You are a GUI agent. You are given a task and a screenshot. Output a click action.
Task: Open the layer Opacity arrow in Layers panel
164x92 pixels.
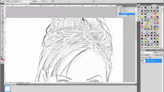pyautogui.click(x=162, y=53)
